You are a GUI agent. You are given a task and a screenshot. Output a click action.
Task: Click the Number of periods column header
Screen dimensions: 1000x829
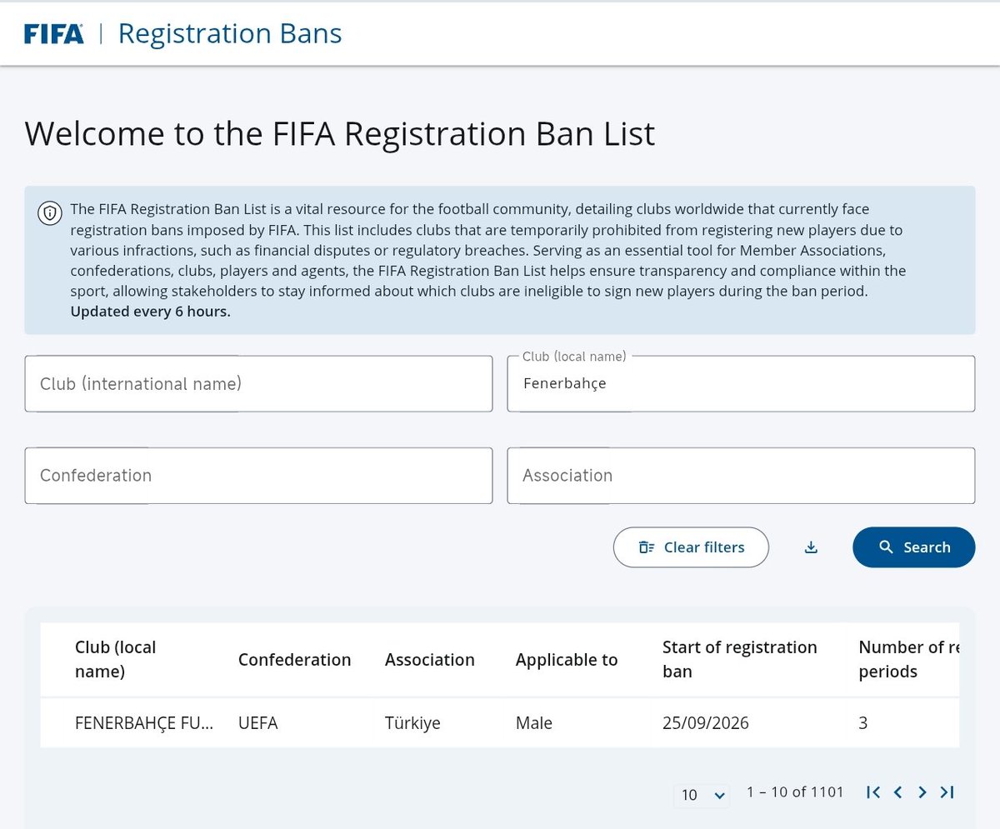(x=908, y=659)
